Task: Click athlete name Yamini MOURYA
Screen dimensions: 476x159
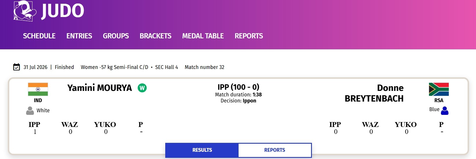Action: pos(99,88)
